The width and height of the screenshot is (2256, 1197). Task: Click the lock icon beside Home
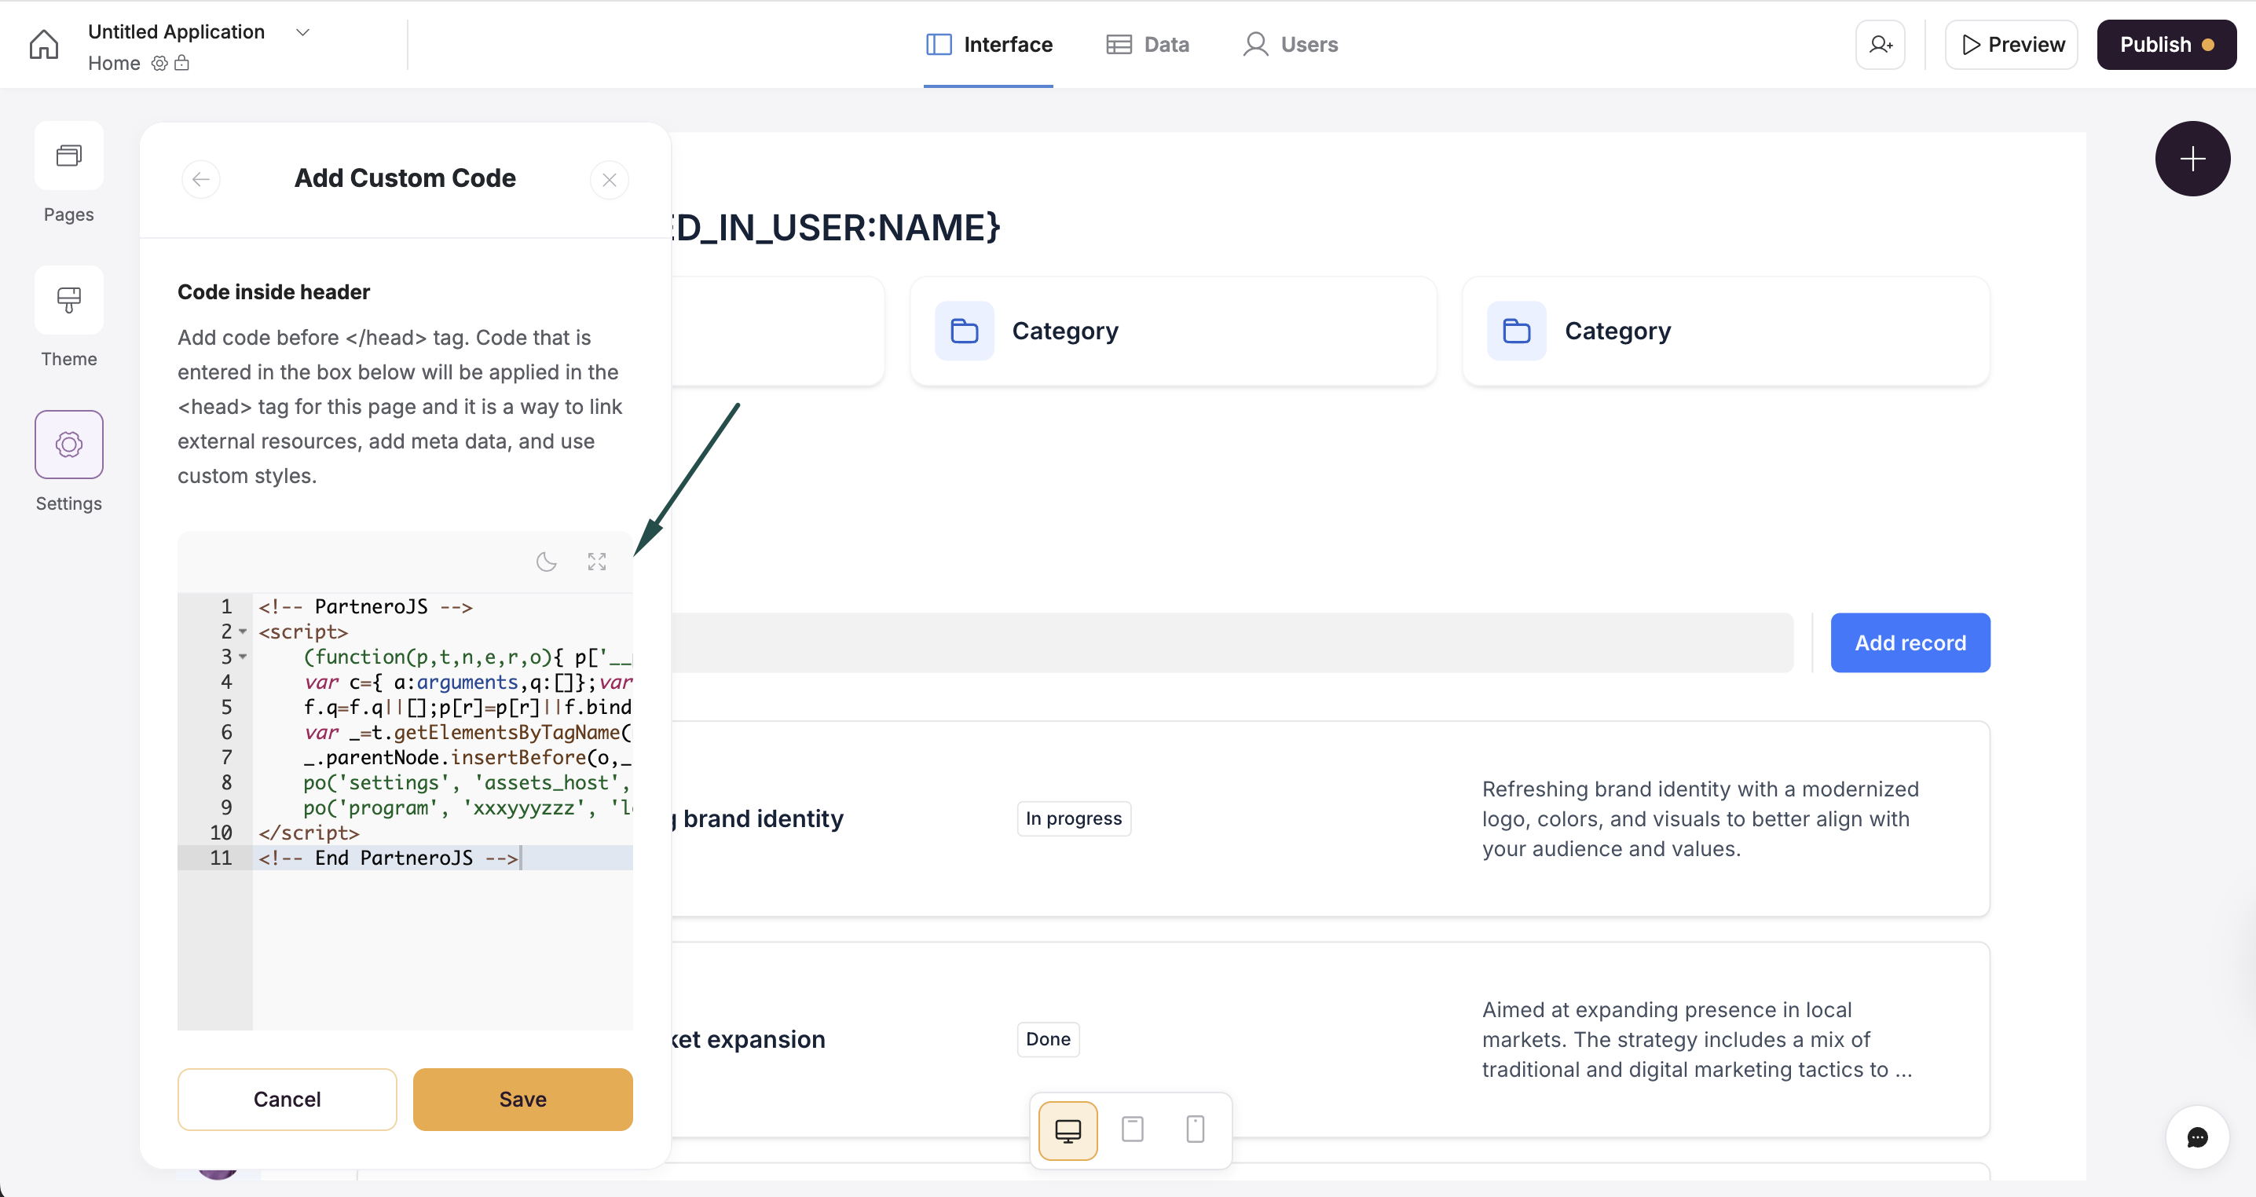tap(182, 63)
